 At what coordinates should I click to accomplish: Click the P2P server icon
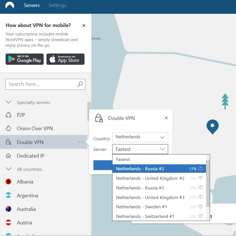pos(8,115)
